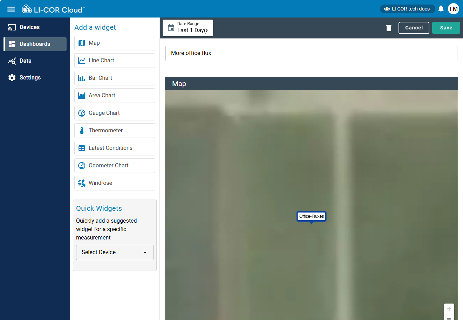The width and height of the screenshot is (463, 320).
Task: Click the Devices cast icon
Action: [x=12, y=27]
